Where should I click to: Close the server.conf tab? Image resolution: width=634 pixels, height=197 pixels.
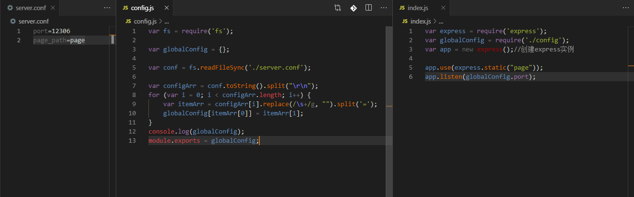tap(53, 8)
